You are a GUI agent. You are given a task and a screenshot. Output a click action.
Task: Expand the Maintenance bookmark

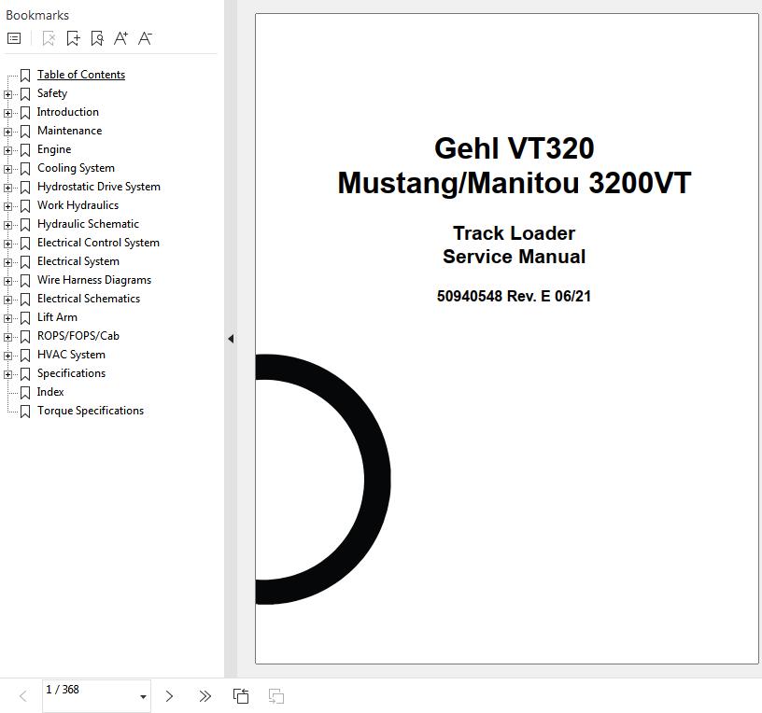click(7, 132)
